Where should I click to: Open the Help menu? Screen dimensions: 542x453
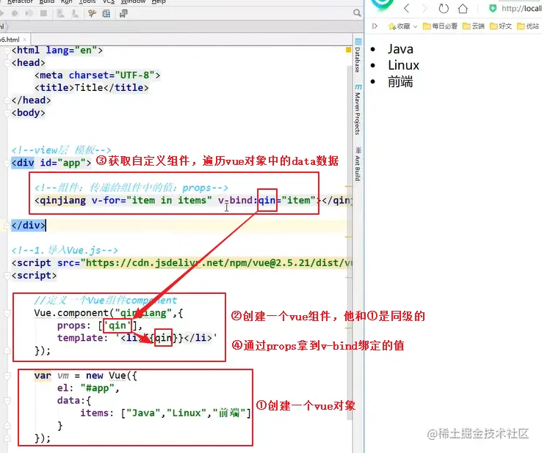click(x=159, y=1)
